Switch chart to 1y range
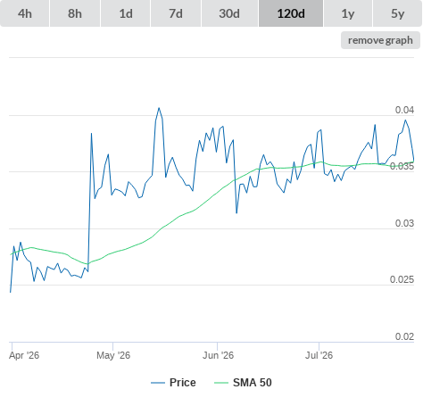The width and height of the screenshot is (423, 406). tap(348, 13)
